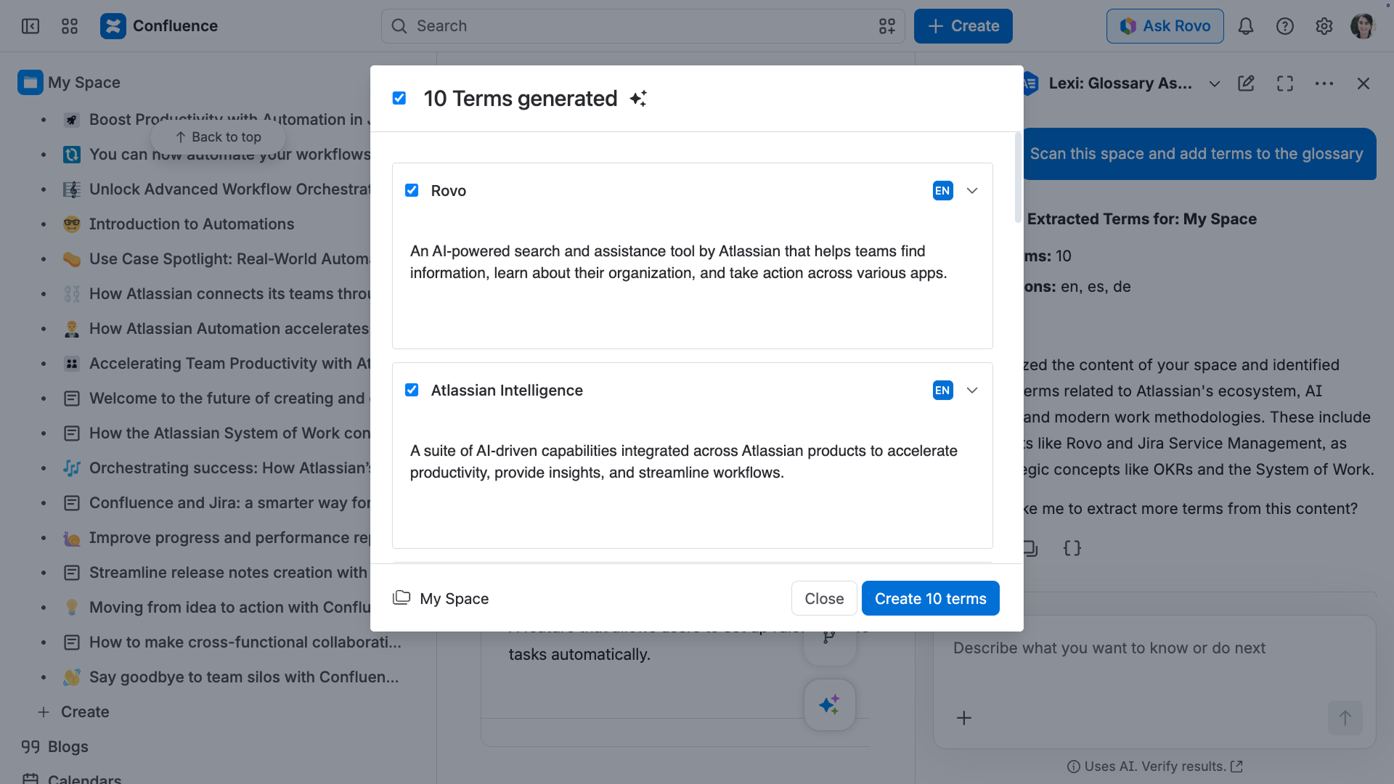Click the My Space title in sidebar
Screen dimensions: 1394x784
[x=84, y=83]
